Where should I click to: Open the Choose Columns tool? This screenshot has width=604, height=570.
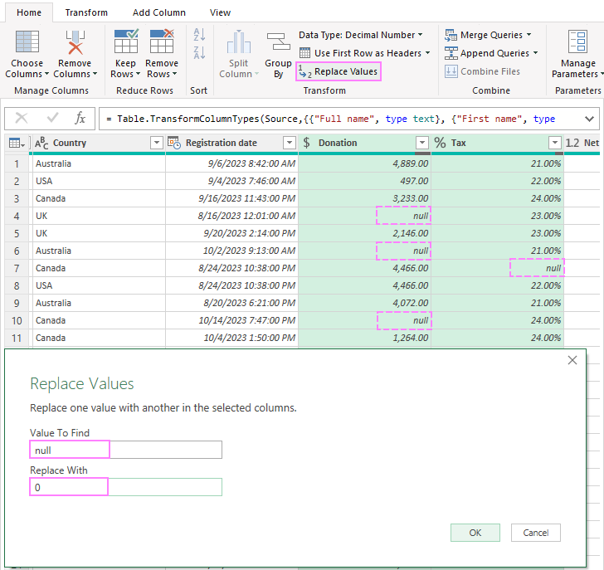click(27, 54)
